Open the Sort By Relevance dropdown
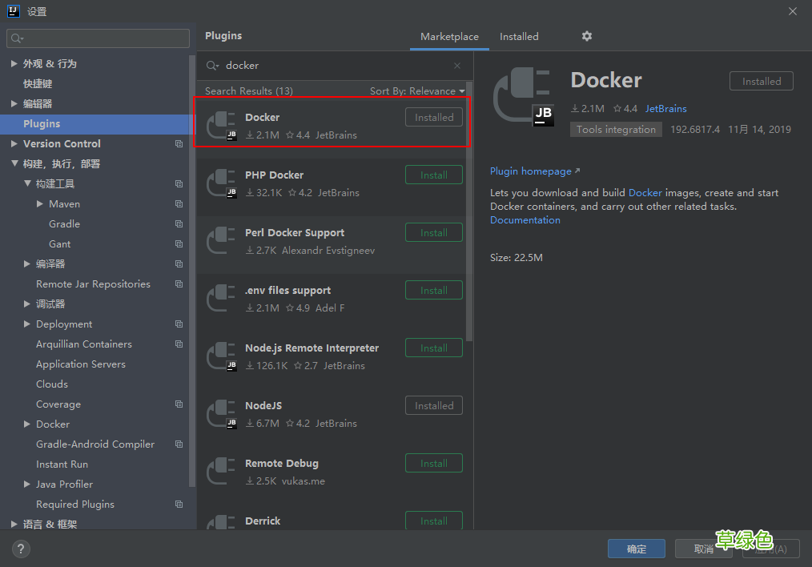The width and height of the screenshot is (812, 567). [416, 91]
